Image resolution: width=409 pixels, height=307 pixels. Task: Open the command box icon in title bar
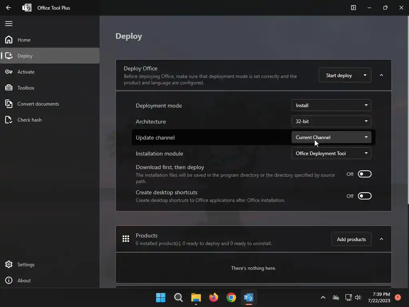pyautogui.click(x=353, y=8)
